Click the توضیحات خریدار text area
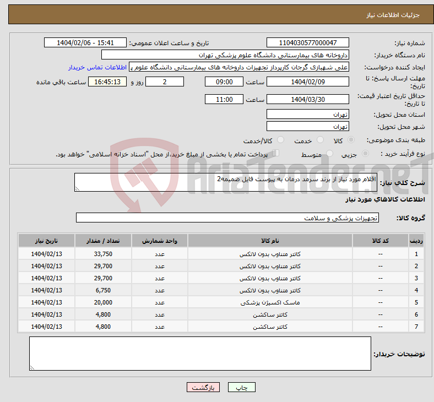This screenshot has width=434, height=402. [200, 354]
